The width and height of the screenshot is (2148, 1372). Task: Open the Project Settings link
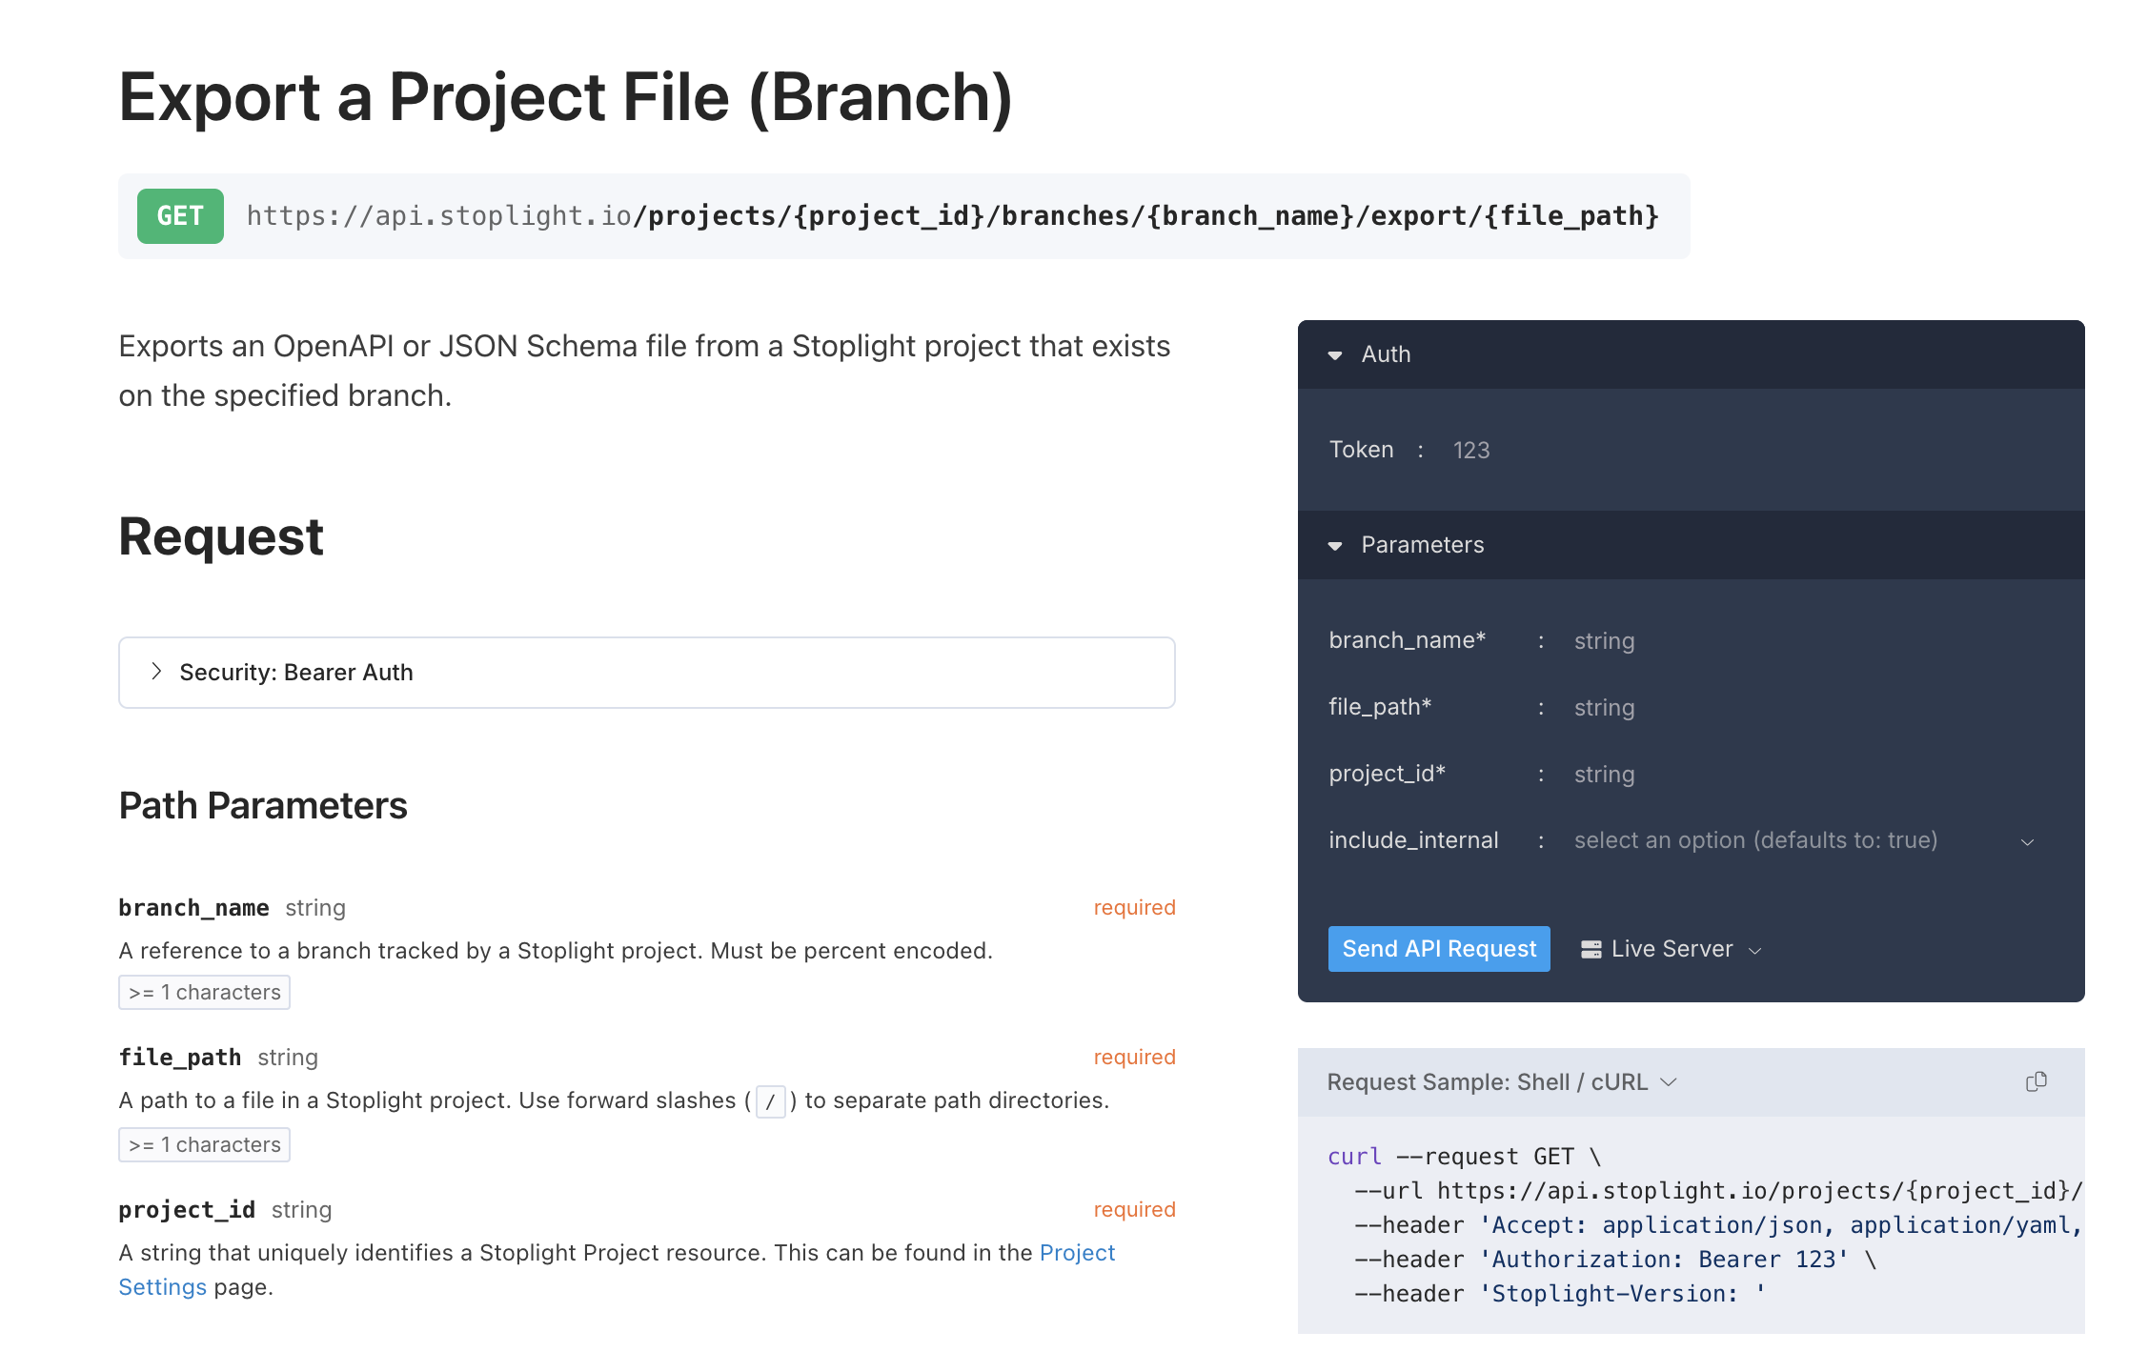tap(1077, 1253)
